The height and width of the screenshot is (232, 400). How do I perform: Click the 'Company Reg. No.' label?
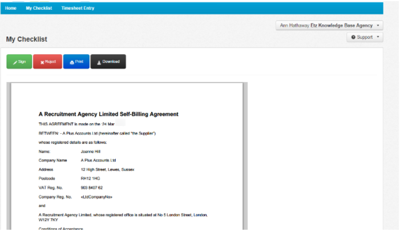tap(55, 197)
